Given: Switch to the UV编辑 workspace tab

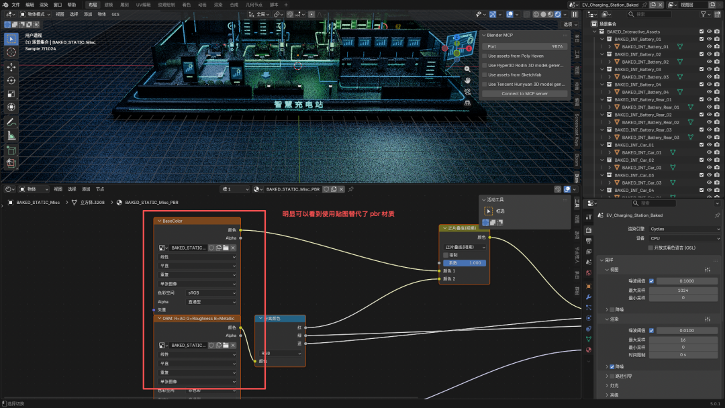Looking at the screenshot, I should click(x=144, y=5).
